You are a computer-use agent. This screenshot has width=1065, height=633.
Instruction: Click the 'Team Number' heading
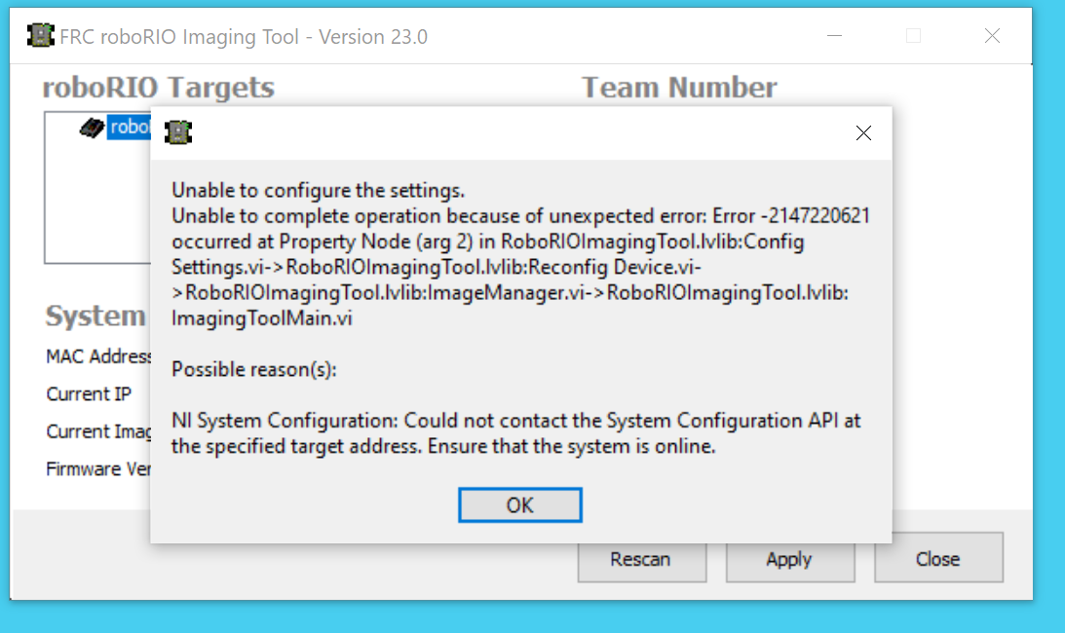point(679,88)
